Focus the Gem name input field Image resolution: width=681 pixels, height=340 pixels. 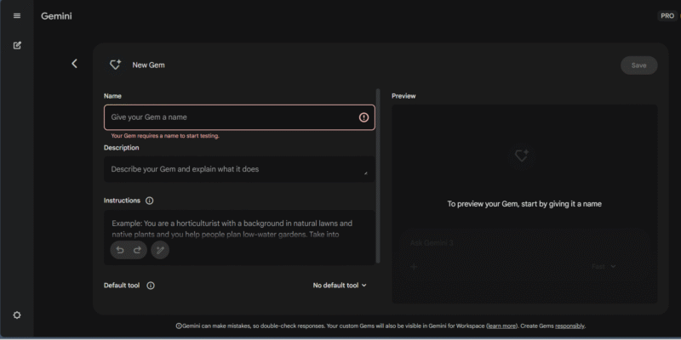[239, 117]
